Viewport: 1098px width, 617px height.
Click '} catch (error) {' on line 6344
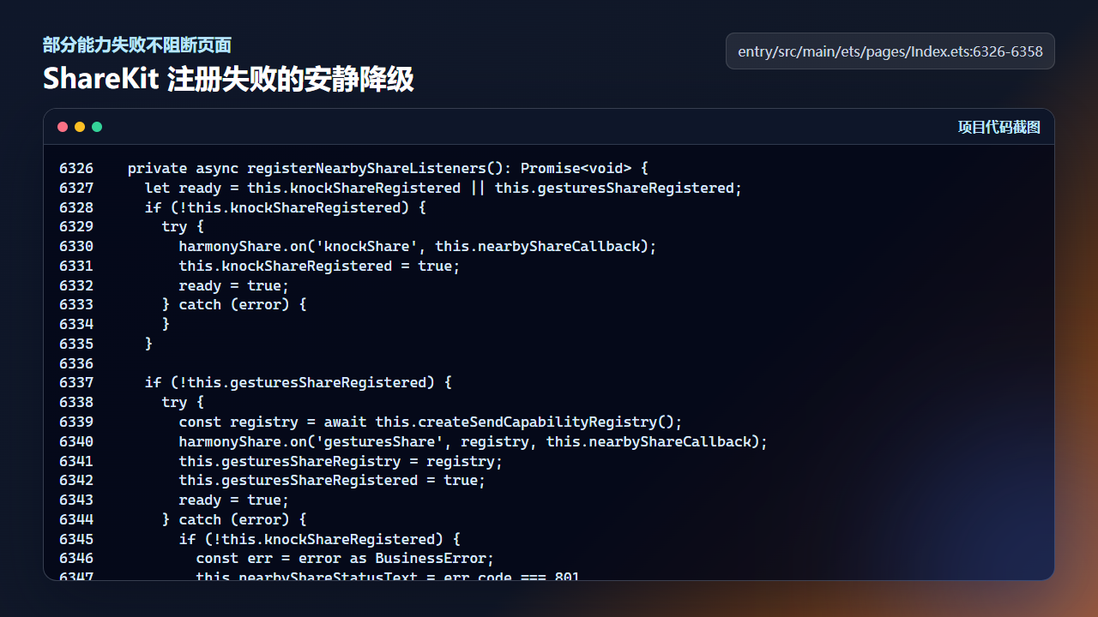coord(234,519)
